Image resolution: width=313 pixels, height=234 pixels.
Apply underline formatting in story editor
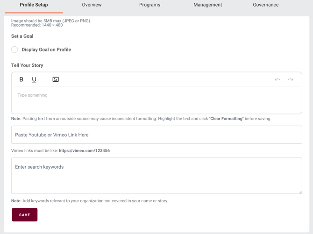click(x=34, y=79)
